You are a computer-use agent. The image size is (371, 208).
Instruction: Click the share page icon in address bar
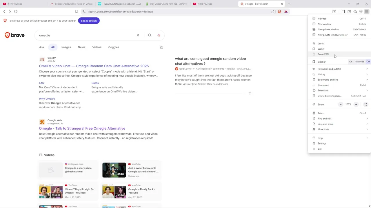click(272, 12)
